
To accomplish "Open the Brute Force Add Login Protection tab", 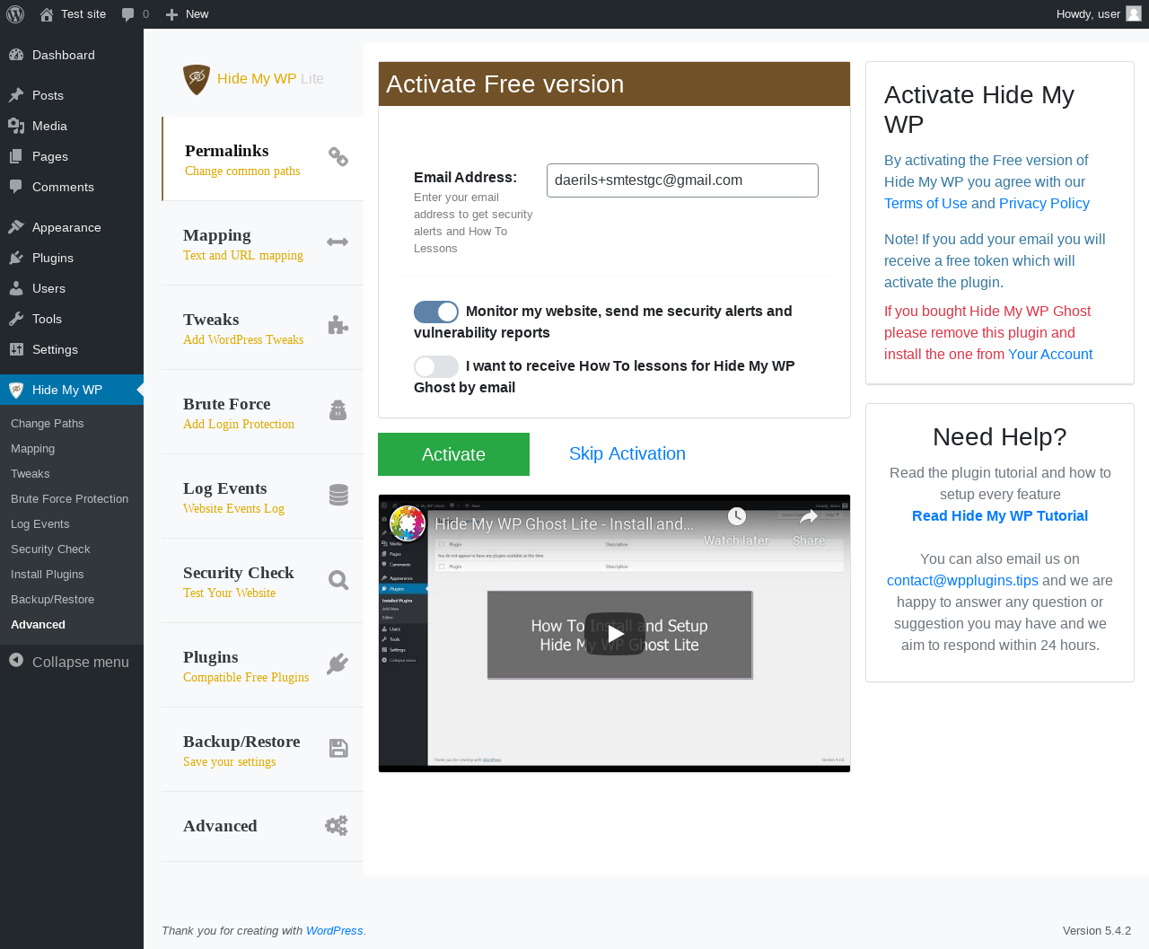I will click(263, 412).
